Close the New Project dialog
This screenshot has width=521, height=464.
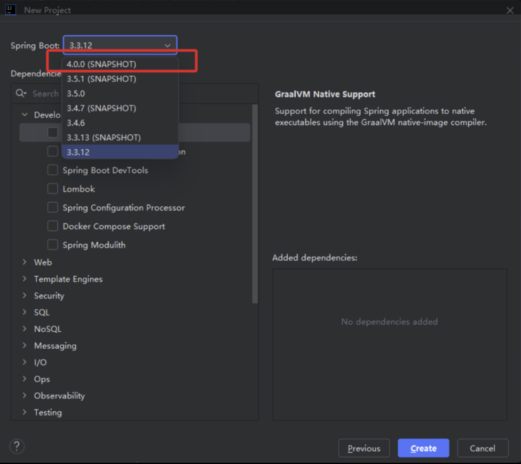(510, 10)
